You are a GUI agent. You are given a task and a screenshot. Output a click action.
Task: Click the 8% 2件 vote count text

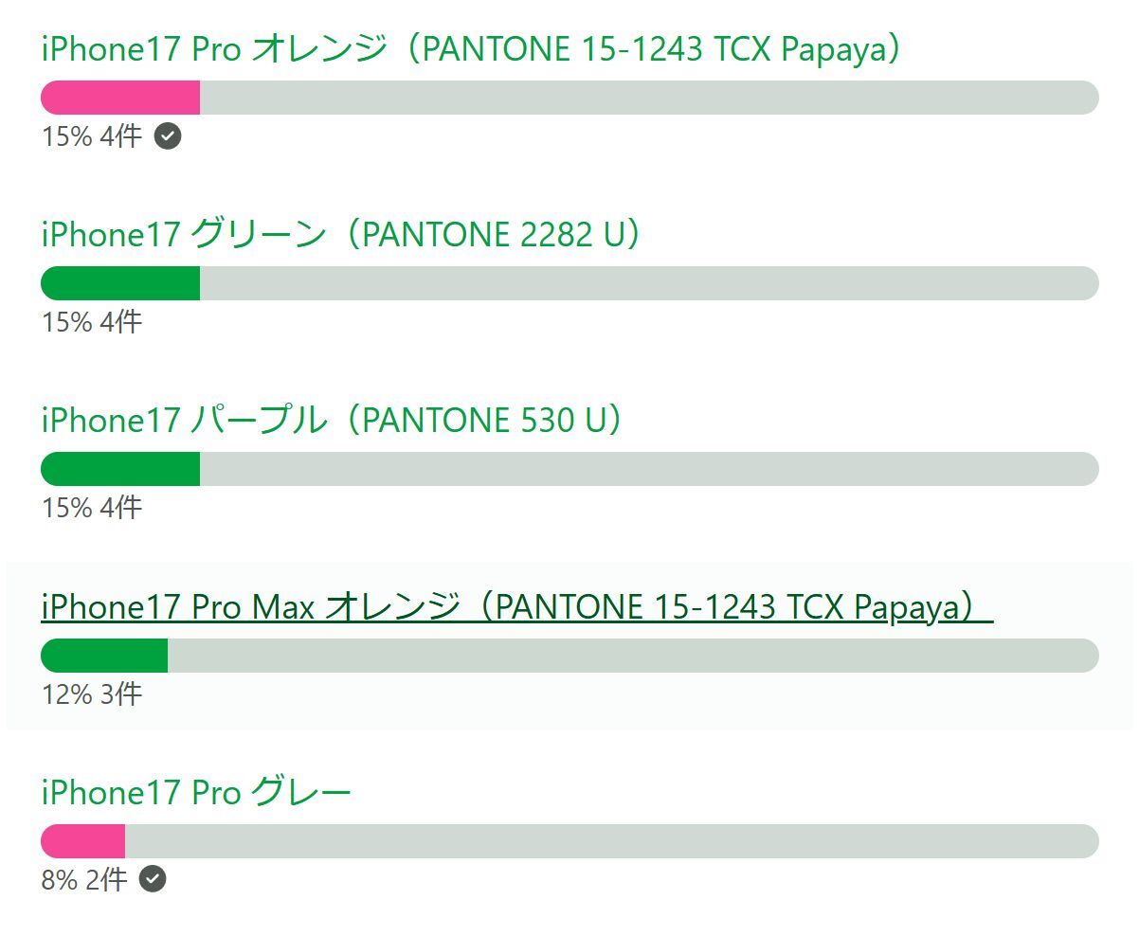pyautogui.click(x=84, y=880)
